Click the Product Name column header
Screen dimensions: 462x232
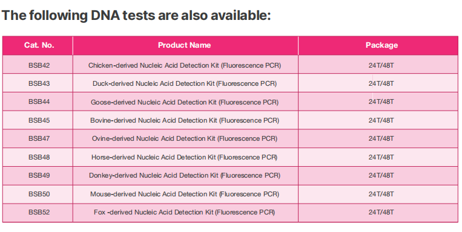pos(185,45)
